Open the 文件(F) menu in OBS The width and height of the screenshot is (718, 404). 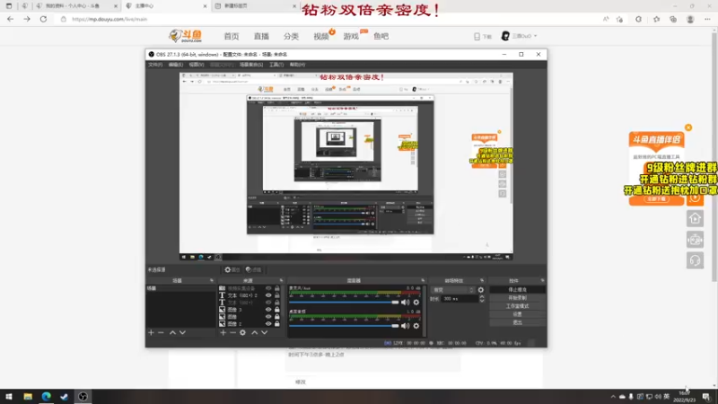click(155, 65)
